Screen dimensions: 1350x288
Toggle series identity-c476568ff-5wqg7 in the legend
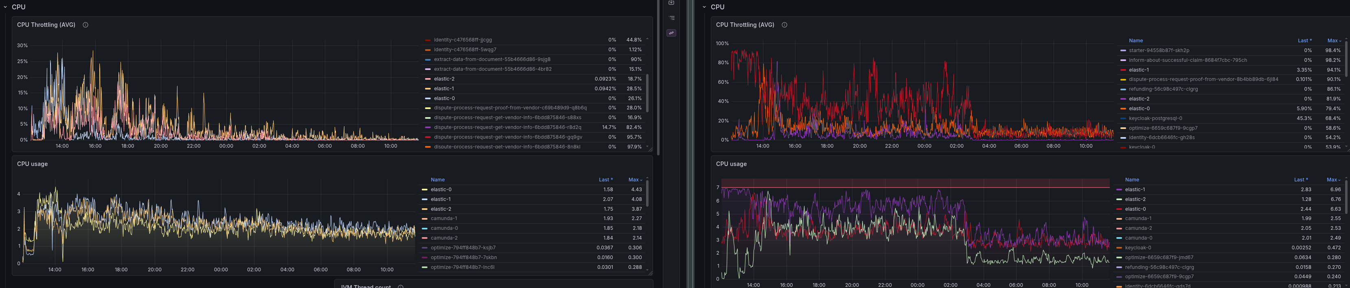465,50
